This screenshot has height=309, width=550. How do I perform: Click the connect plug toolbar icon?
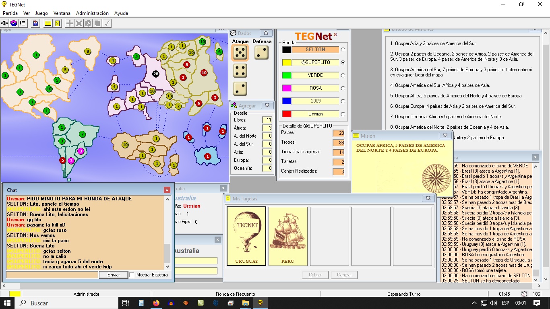[5, 23]
